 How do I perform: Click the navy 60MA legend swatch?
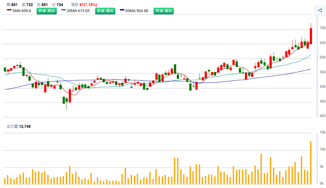pos(122,10)
